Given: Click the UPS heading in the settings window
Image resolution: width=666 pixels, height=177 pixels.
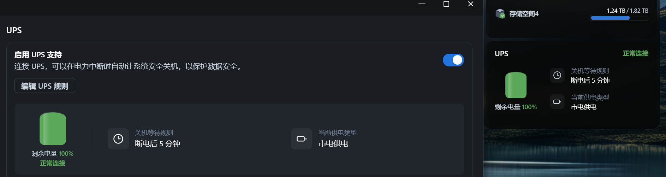Looking at the screenshot, I should point(14,30).
